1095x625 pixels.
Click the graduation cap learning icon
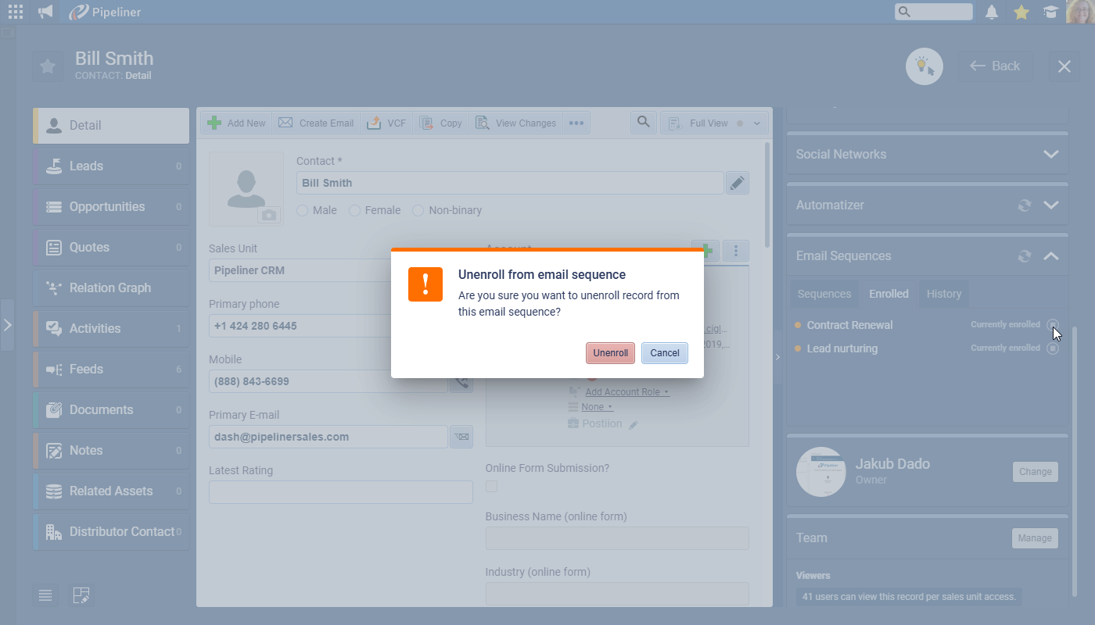(1050, 12)
